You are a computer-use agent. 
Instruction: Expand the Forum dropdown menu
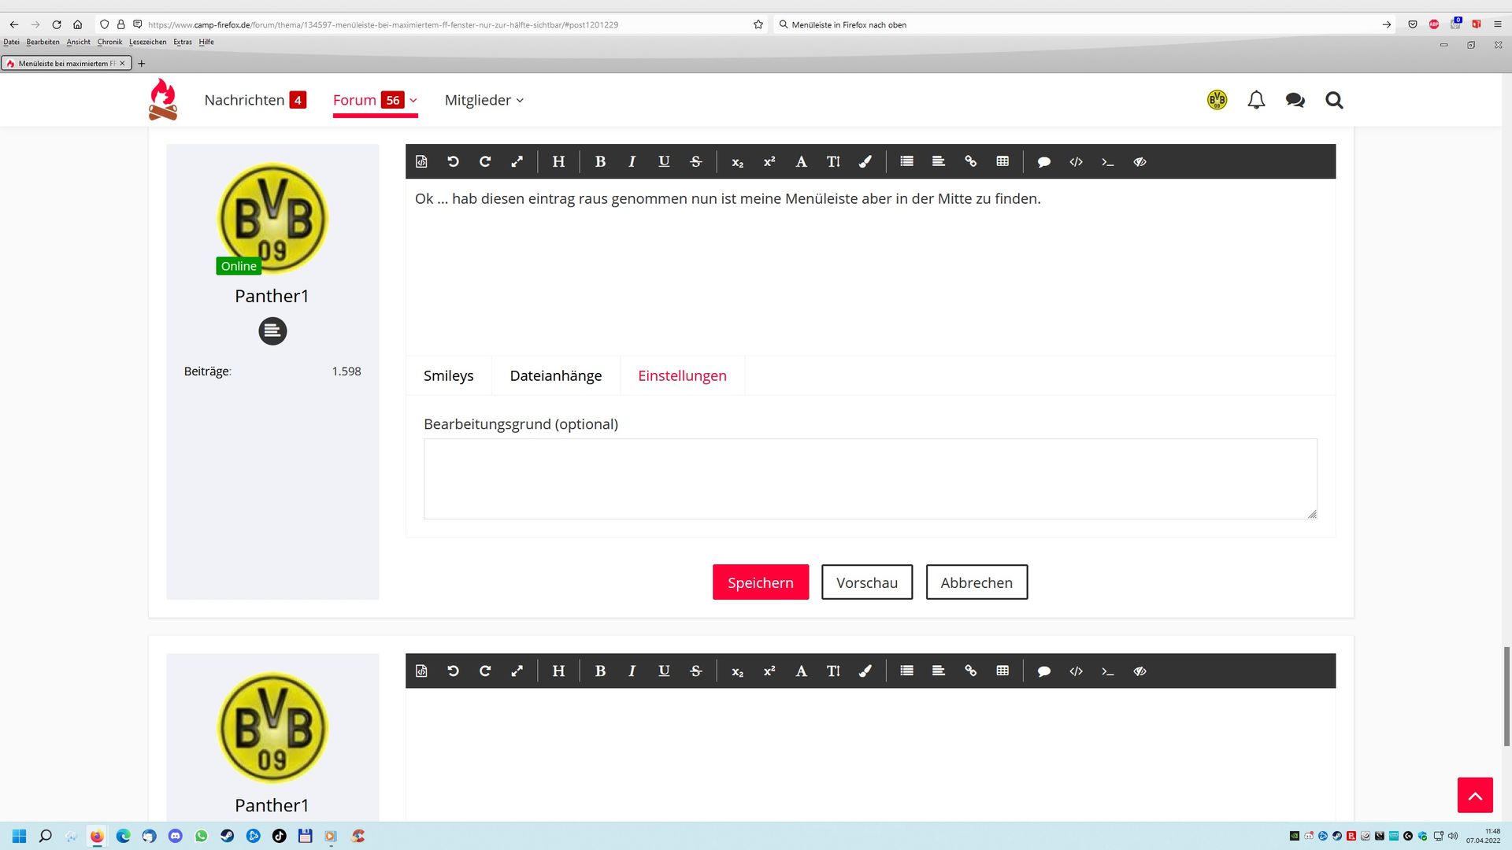point(413,100)
